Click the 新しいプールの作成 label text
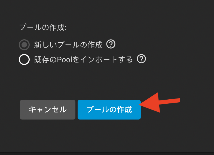The width and height of the screenshot is (214, 155). tap(68, 45)
